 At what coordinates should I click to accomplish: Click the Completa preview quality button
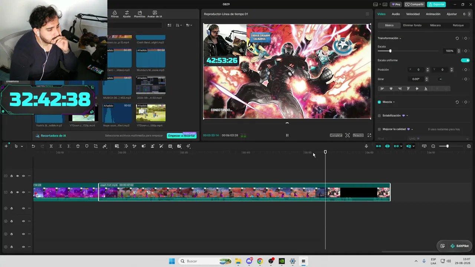(x=336, y=135)
